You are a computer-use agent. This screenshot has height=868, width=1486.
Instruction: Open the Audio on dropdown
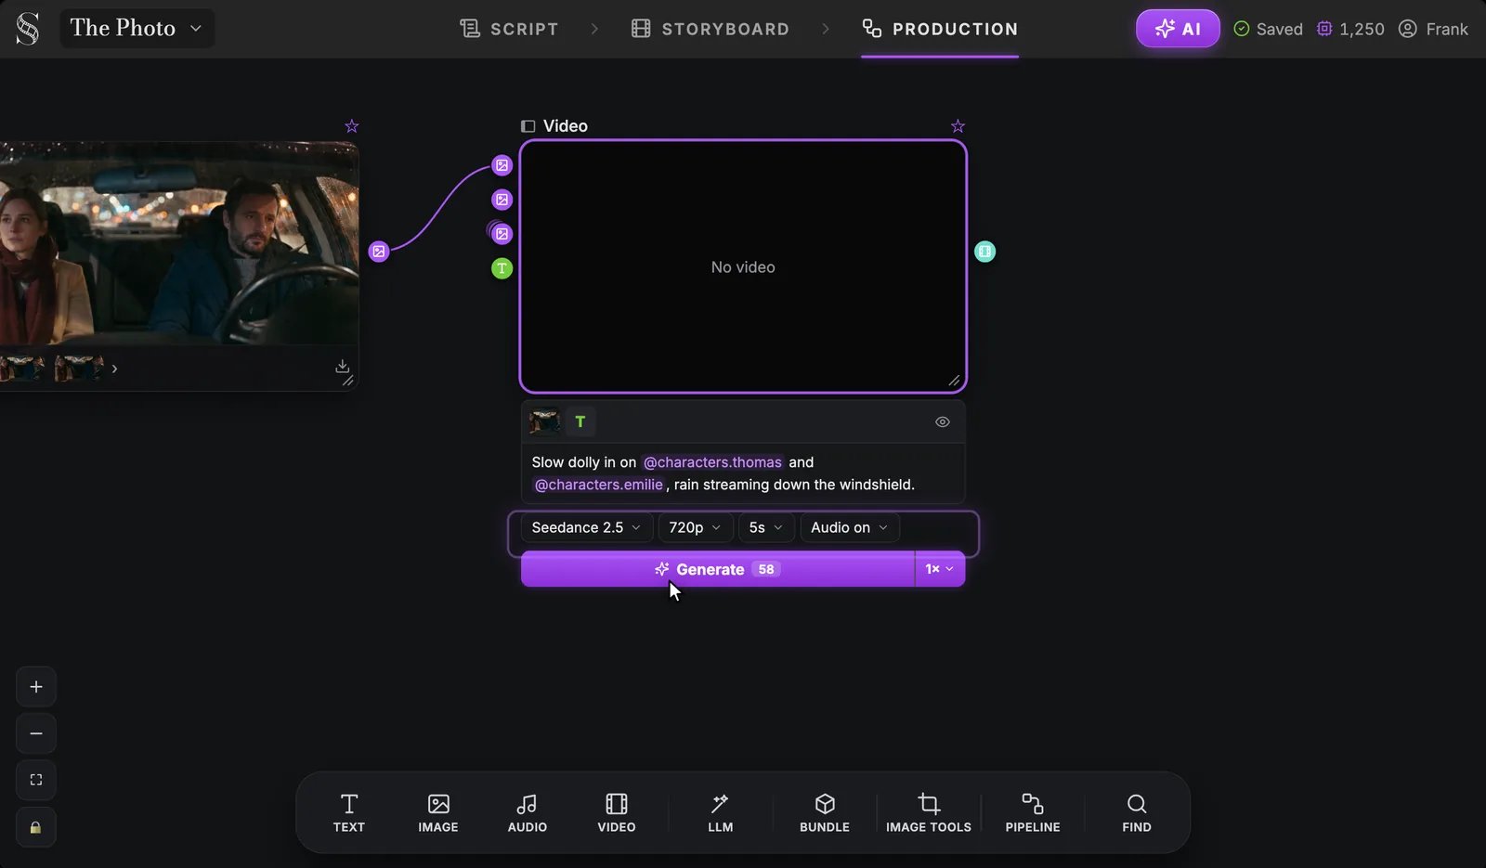850,527
